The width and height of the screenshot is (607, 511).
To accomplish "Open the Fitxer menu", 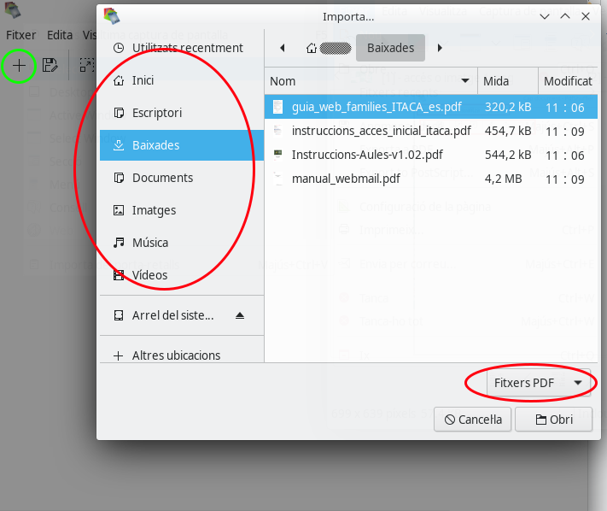I will 20,35.
